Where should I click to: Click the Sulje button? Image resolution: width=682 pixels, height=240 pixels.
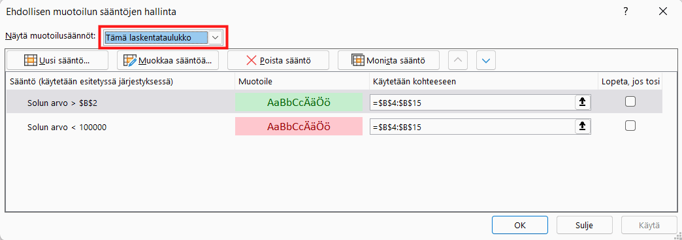(585, 225)
